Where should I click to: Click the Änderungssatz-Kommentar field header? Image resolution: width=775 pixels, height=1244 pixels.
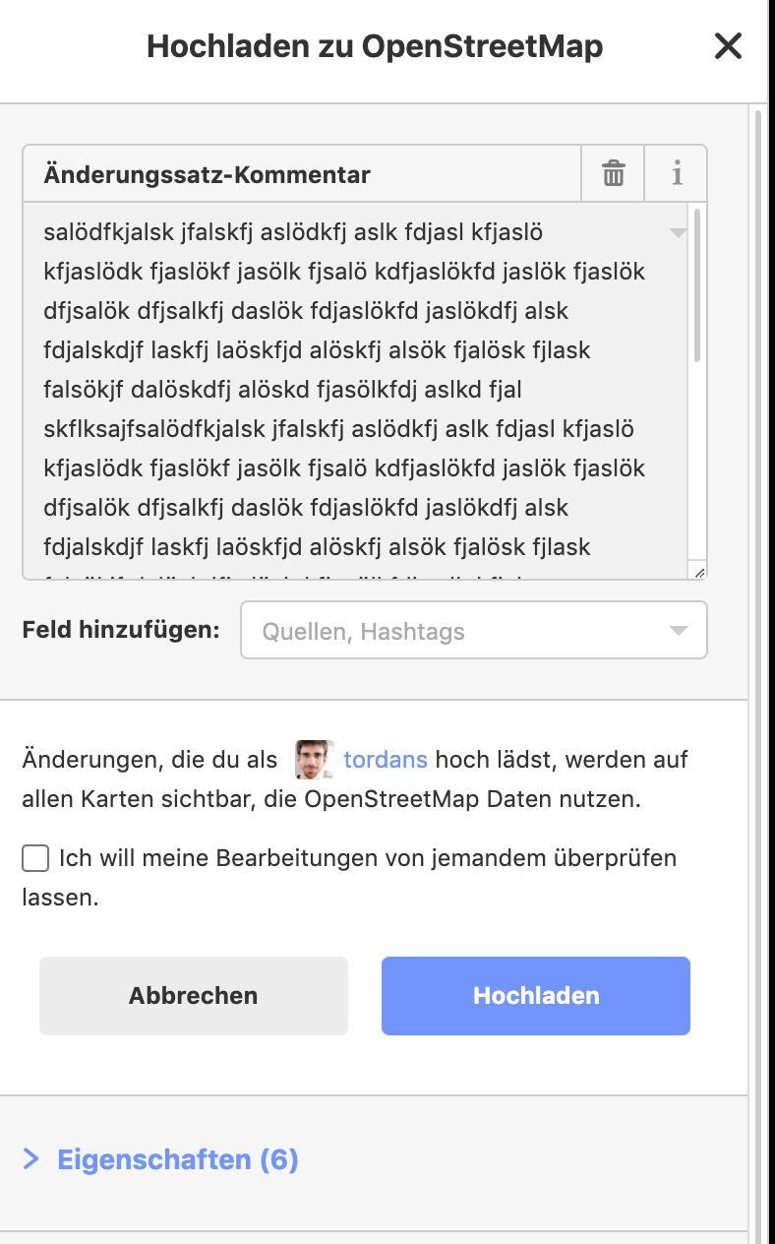(207, 173)
